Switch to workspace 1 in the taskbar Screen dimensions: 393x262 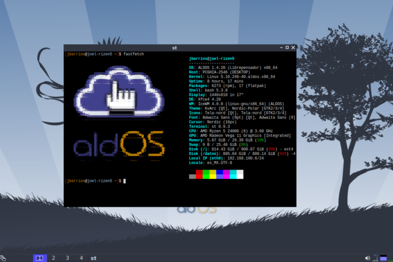coord(40,258)
